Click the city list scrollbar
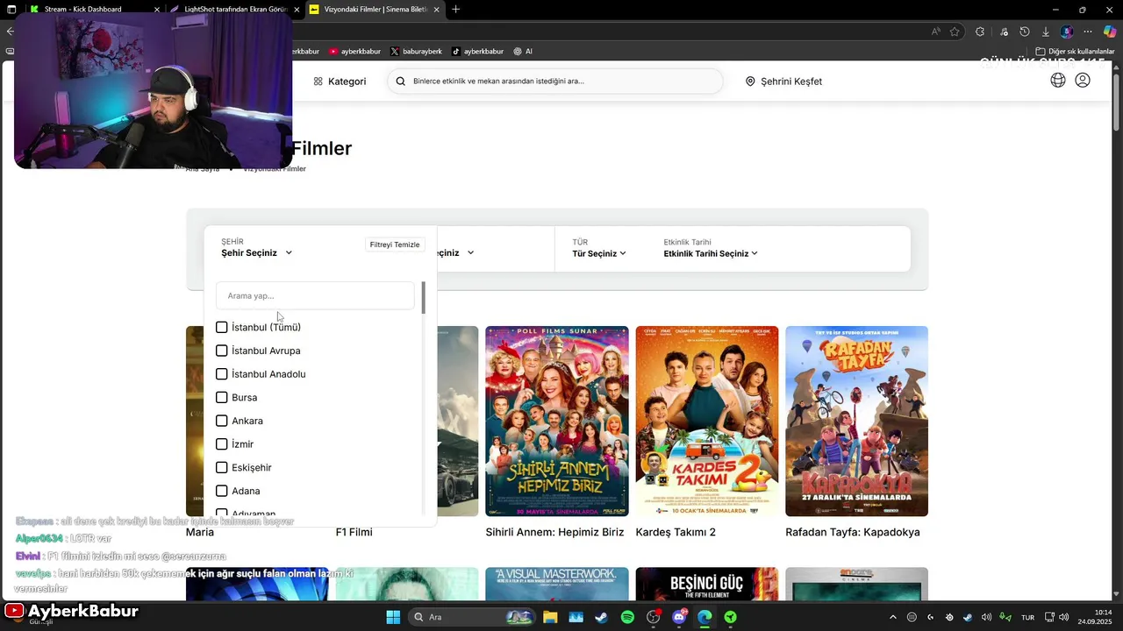1123x631 pixels. click(423, 298)
